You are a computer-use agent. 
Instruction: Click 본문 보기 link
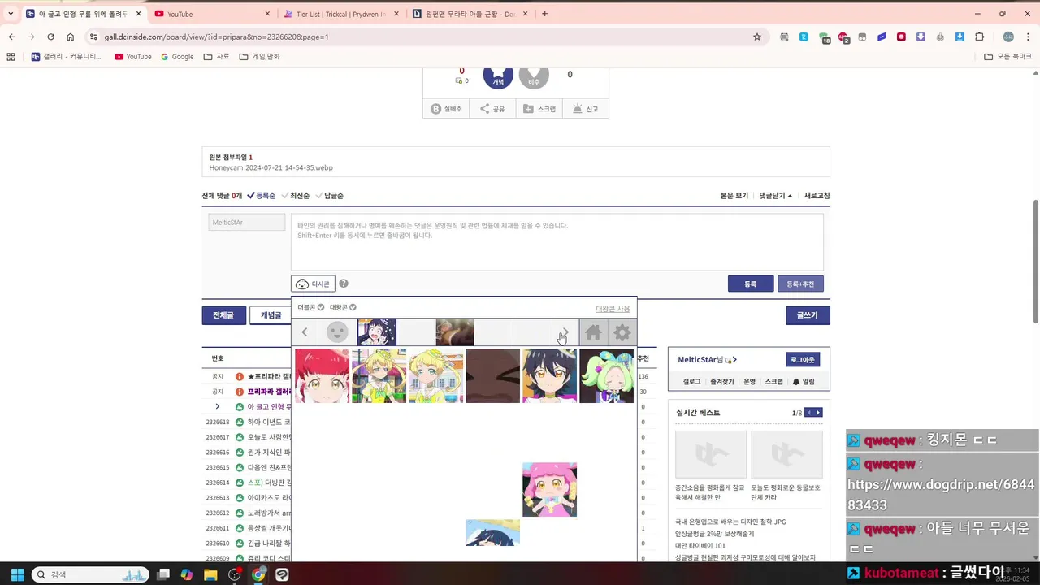coord(734,196)
